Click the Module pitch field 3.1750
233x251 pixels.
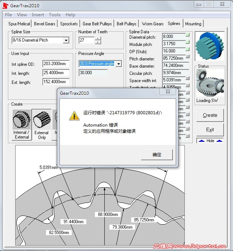pyautogui.click(x=174, y=44)
